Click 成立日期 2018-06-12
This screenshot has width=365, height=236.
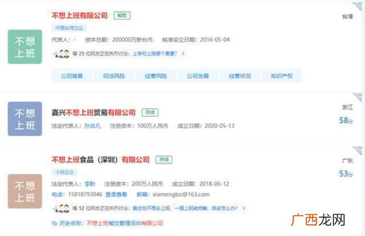(x=200, y=184)
